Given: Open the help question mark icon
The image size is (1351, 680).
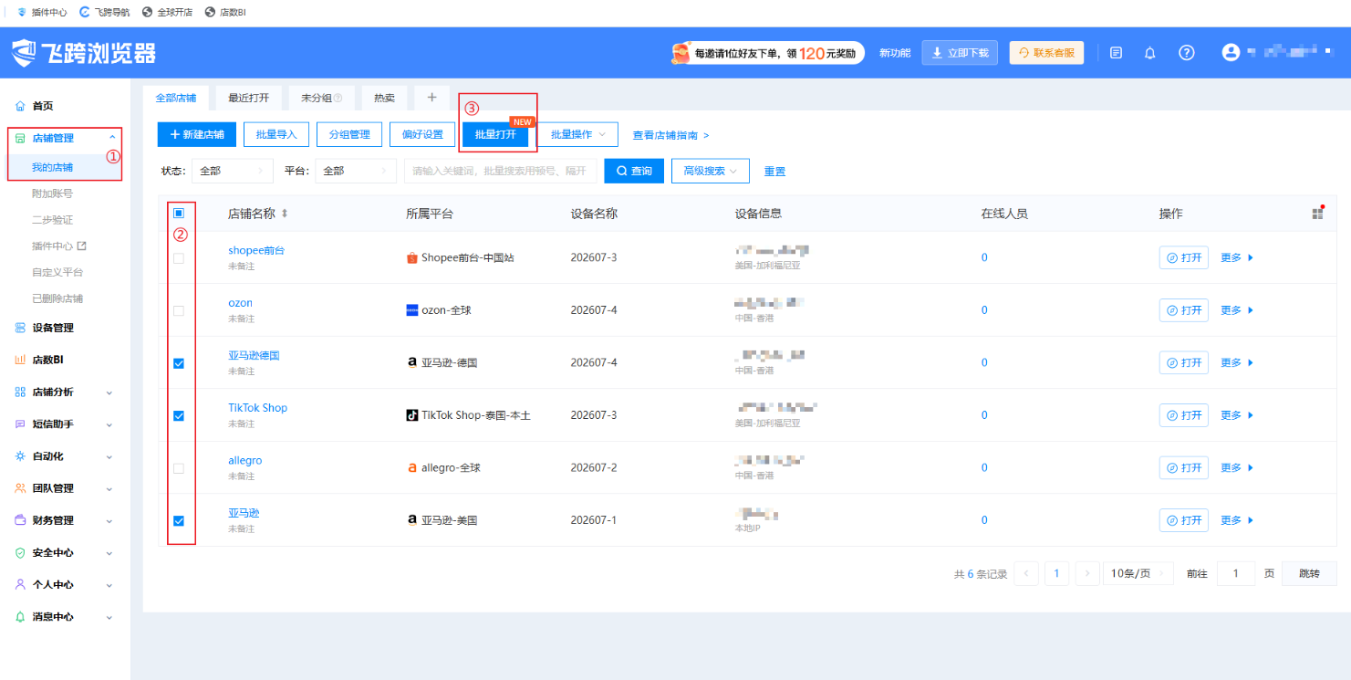Looking at the screenshot, I should coord(1187,53).
